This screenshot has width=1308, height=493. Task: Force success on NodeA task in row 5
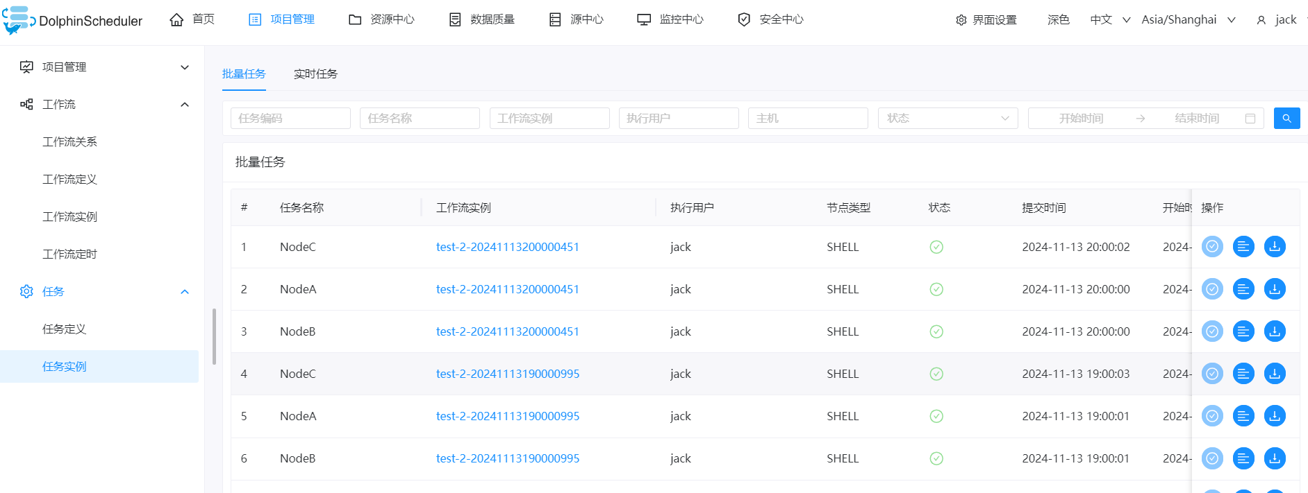[x=1212, y=416]
